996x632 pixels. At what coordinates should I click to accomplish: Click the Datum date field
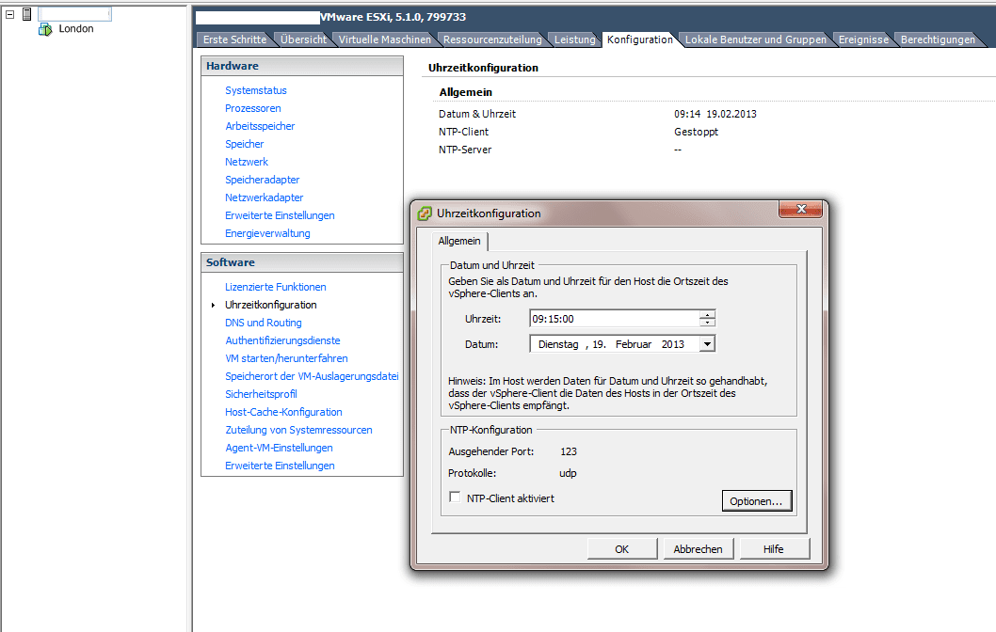[x=614, y=344]
